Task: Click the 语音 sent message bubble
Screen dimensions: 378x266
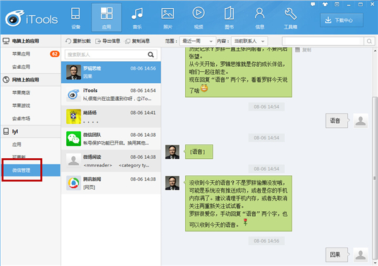Action: 337,120
